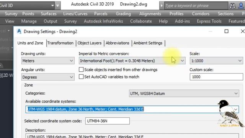
Task: Open the Sections menu
Action: pos(225,14)
